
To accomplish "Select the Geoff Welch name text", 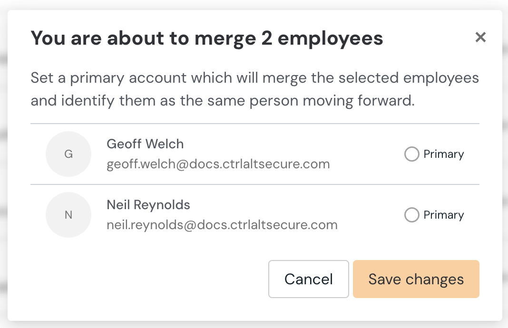I will coord(145,144).
